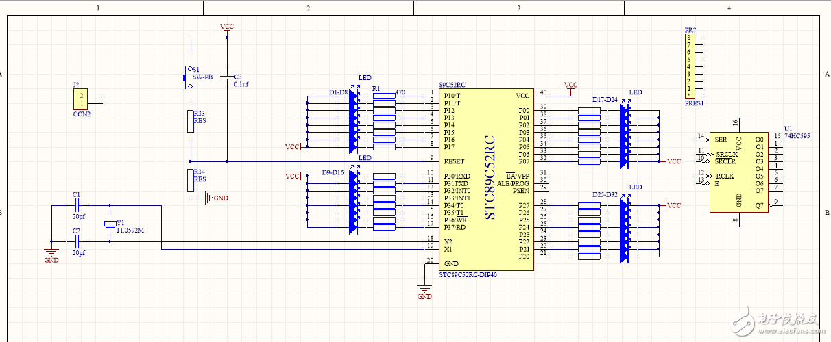Click column header 2 on top border
831x342 pixels.
point(309,8)
